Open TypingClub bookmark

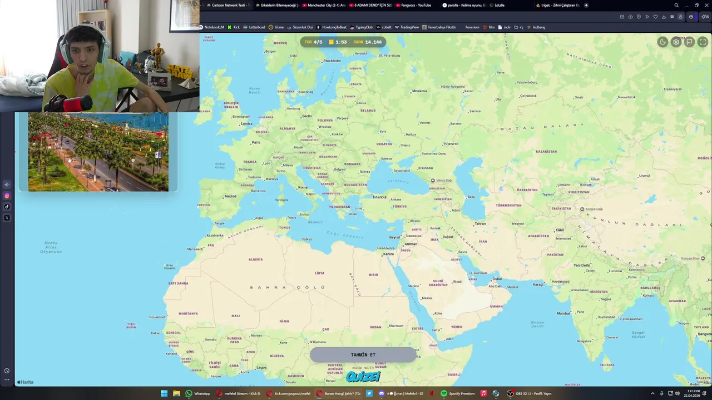(x=362, y=27)
